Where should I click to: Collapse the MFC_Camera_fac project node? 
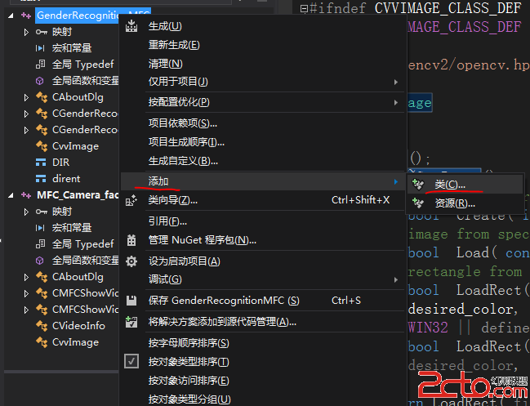tap(11, 195)
